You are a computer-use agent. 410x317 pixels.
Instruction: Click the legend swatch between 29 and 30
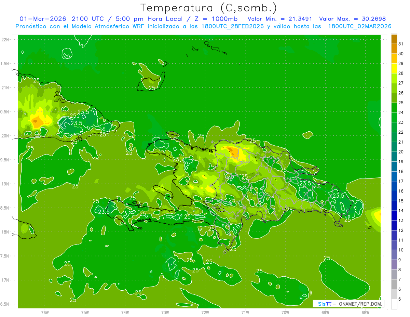pyautogui.click(x=394, y=58)
